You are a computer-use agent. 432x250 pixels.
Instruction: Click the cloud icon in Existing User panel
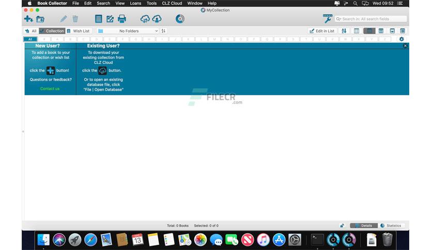[x=102, y=70]
